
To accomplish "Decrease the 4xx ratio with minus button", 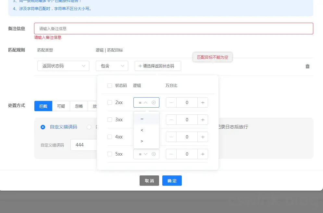I will [x=171, y=137].
